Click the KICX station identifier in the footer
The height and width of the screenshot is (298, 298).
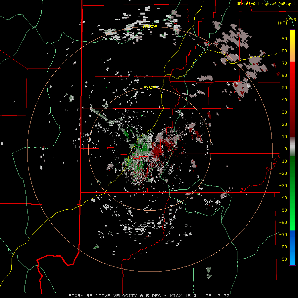(176, 296)
